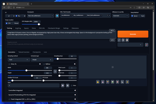
Task: Refresh the checkpoint list icon
Action: (x=57, y=16)
